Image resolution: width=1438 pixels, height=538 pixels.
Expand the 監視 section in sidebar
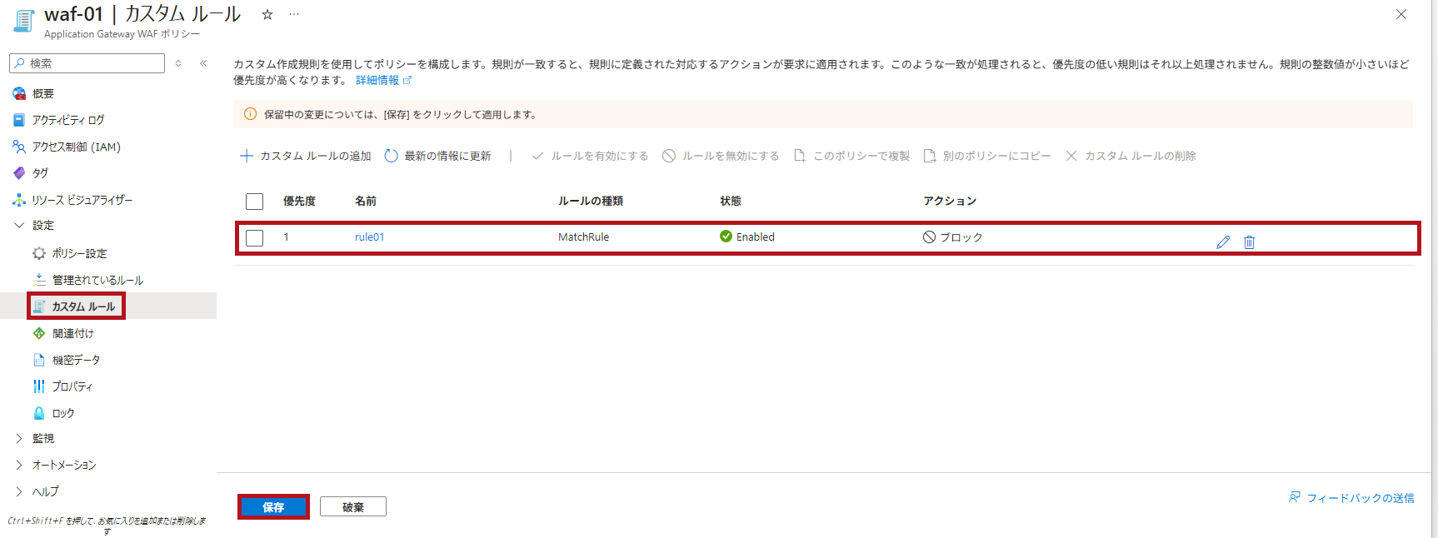pos(19,438)
